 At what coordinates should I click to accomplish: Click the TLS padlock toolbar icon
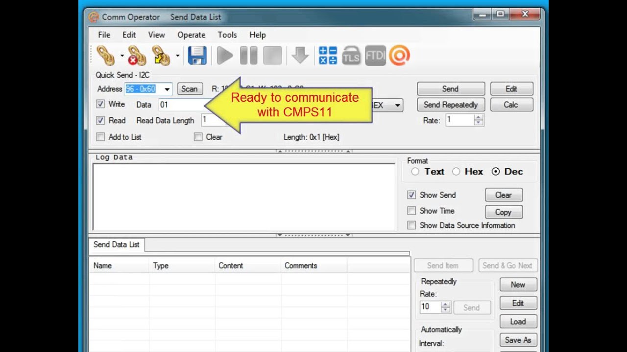pyautogui.click(x=351, y=55)
